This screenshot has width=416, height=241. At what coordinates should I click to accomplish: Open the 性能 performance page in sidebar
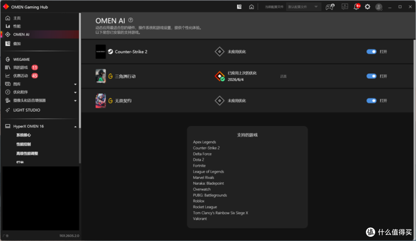(x=17, y=26)
